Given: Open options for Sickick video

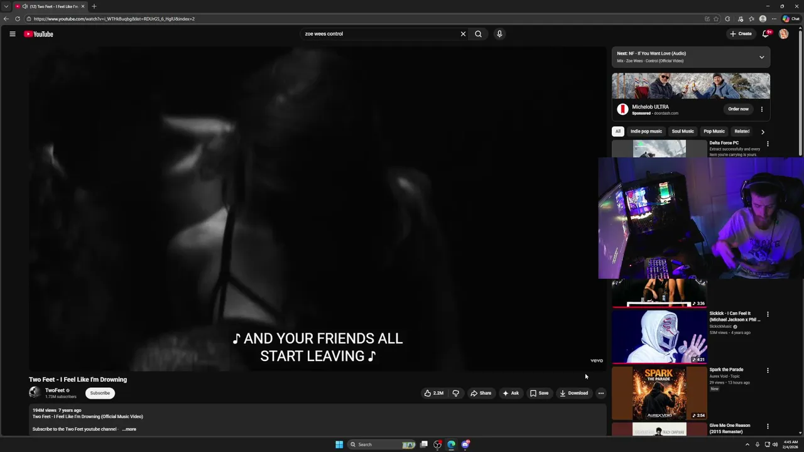Looking at the screenshot, I should (x=768, y=314).
